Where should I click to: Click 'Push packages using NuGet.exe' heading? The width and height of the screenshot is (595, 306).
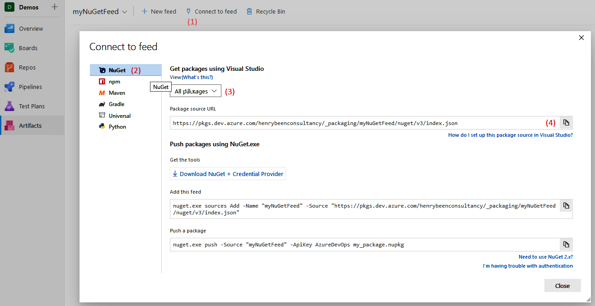coord(215,144)
